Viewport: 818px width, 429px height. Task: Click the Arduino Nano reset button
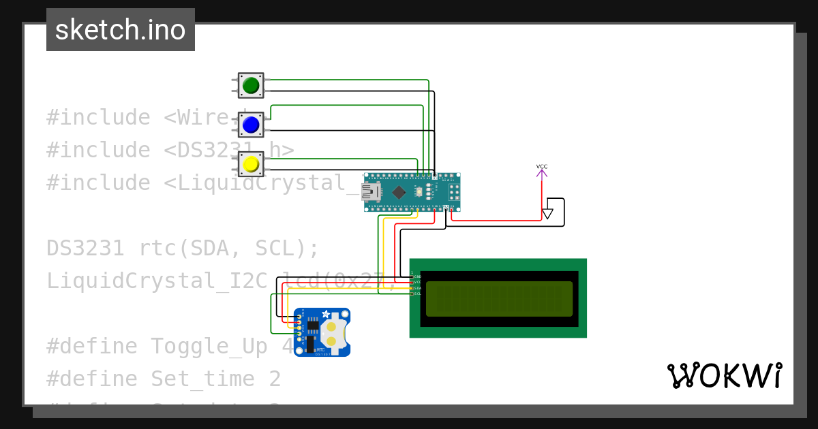pos(420,192)
